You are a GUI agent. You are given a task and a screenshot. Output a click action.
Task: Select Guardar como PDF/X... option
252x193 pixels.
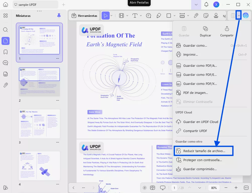click(x=211, y=84)
